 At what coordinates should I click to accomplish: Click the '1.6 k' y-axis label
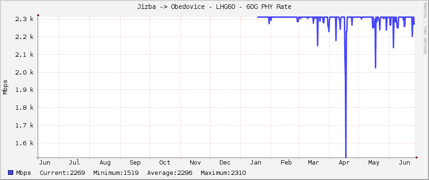[24, 143]
